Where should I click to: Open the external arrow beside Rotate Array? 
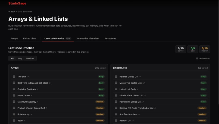pyautogui.click(x=31, y=115)
